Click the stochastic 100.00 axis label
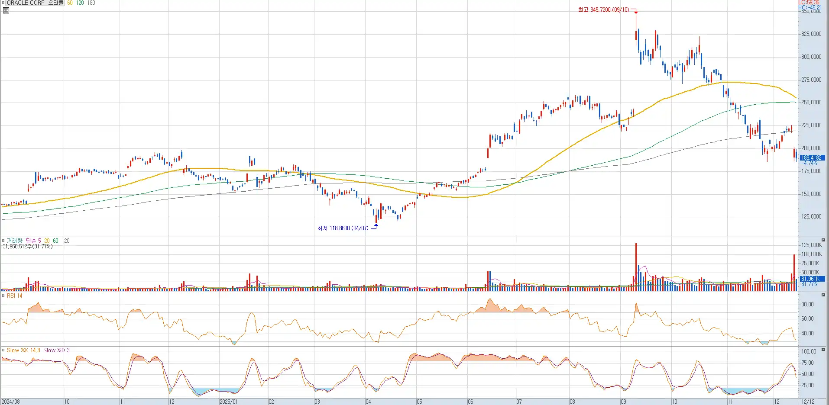 click(809, 351)
